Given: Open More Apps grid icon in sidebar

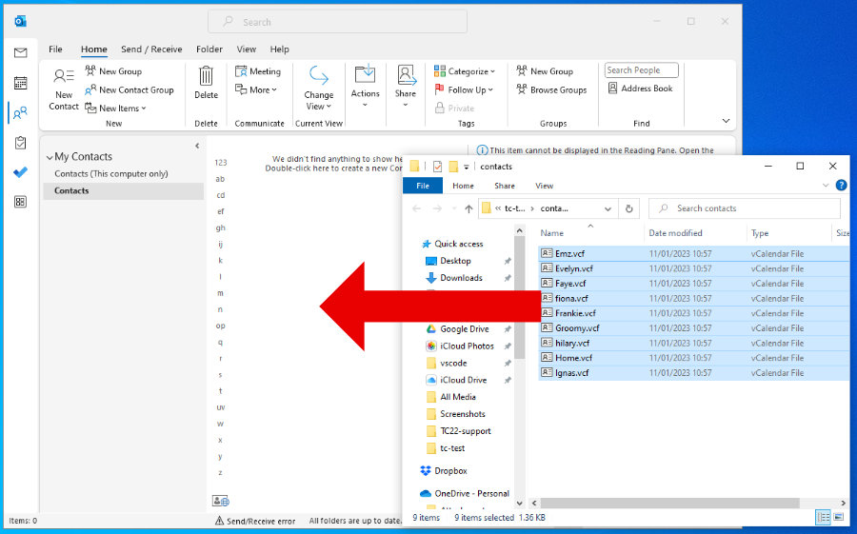Looking at the screenshot, I should (x=20, y=202).
